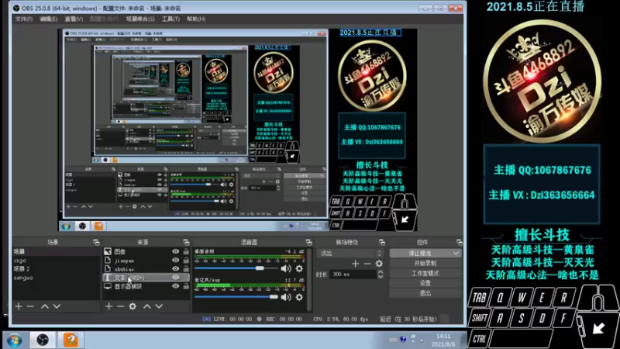The width and height of the screenshot is (620, 349).
Task: Remove the selected source using minus icon
Action: click(121, 306)
